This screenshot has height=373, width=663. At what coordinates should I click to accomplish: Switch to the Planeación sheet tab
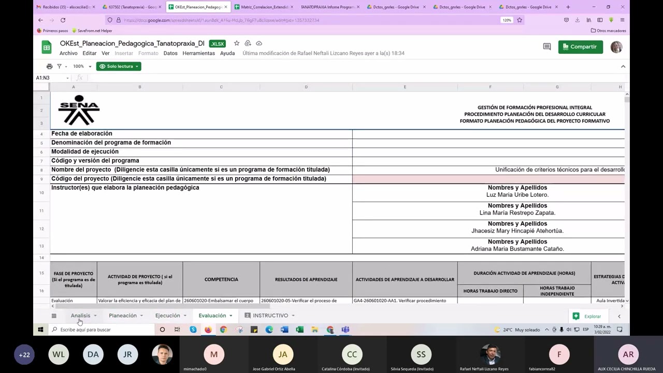(123, 315)
